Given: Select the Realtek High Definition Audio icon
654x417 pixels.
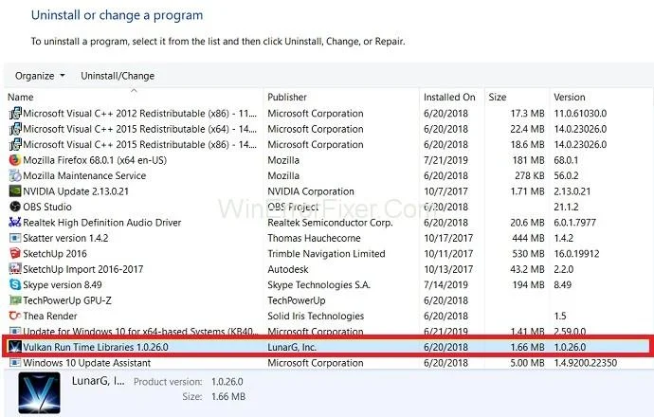Looking at the screenshot, I should coord(14,223).
